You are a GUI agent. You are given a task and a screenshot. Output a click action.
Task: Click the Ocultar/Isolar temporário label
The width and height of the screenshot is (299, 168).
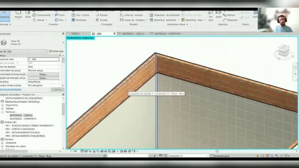[80, 38]
